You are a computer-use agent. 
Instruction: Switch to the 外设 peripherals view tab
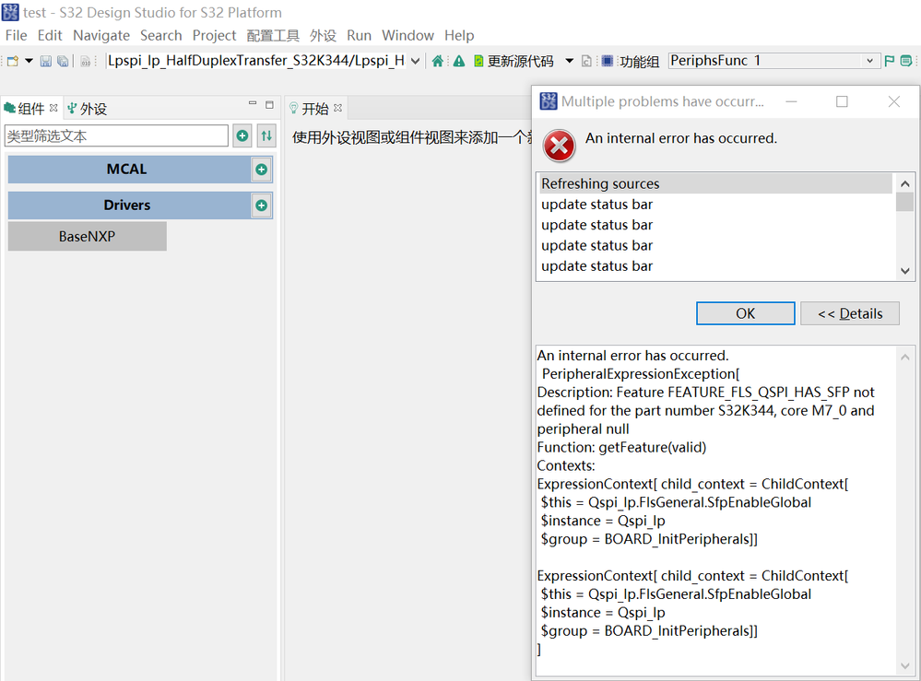point(87,109)
